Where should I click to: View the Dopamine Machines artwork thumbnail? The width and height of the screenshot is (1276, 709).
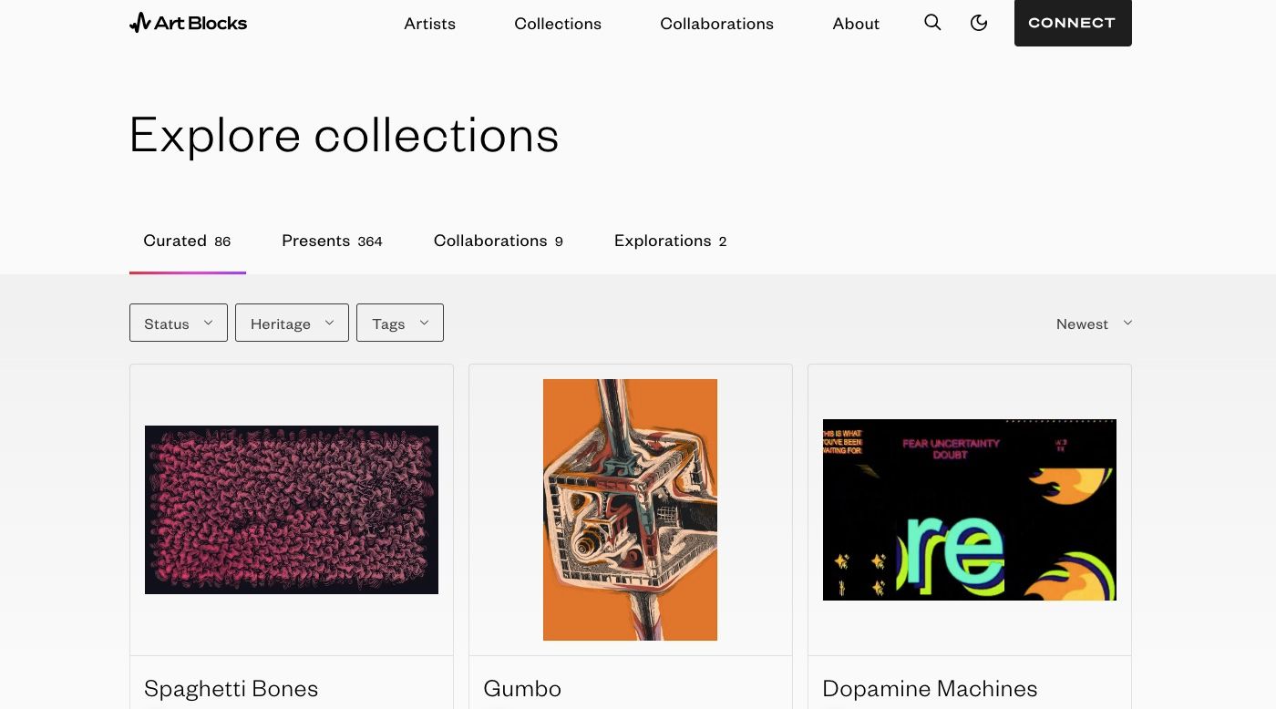pos(969,509)
